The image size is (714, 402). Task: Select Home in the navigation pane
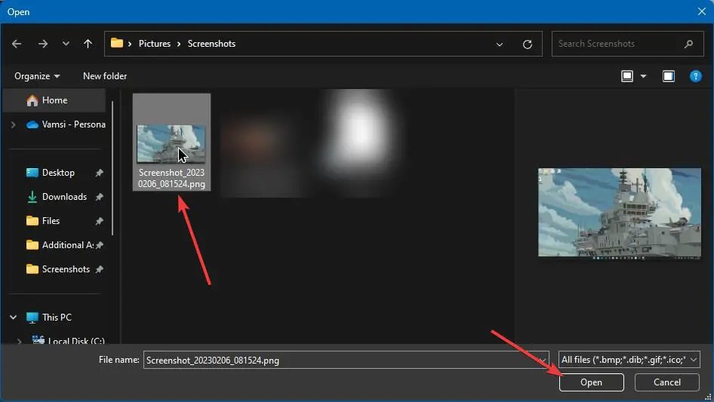click(54, 100)
